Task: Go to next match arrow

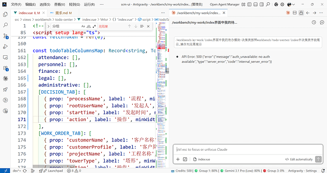Action: click(x=136, y=26)
